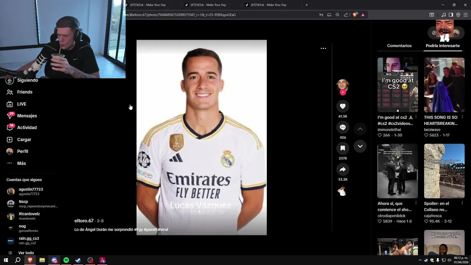471x265 pixels.
Task: Go to previous video with up chevron
Action: (x=360, y=129)
